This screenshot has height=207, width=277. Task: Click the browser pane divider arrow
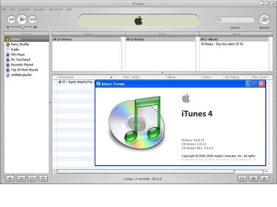tap(162, 73)
